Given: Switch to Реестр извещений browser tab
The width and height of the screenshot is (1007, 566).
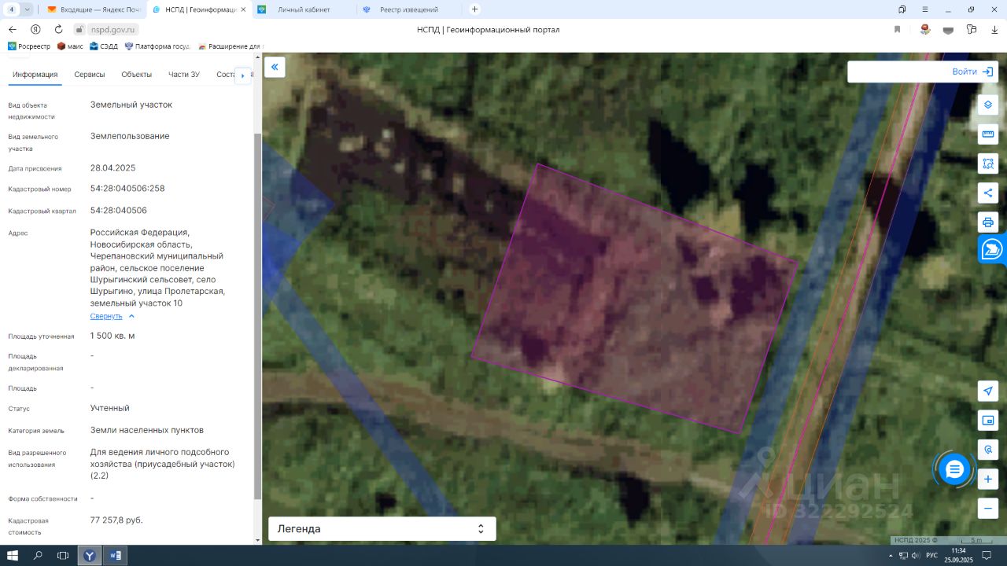Looking at the screenshot, I should coord(409,9).
